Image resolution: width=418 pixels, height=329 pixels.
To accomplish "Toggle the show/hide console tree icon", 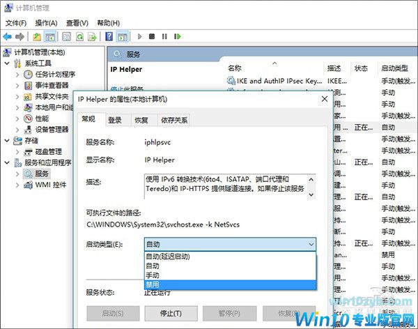I will click(50, 36).
